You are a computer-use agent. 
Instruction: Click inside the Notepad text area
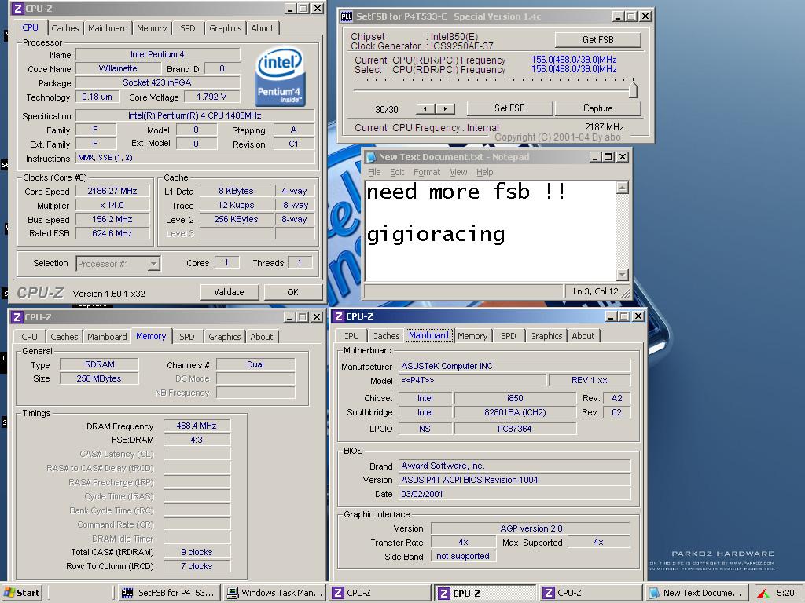[x=491, y=231]
